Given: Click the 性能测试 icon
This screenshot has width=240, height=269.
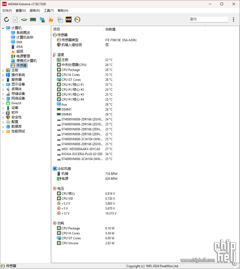Looking at the screenshot, I should pos(8,131).
